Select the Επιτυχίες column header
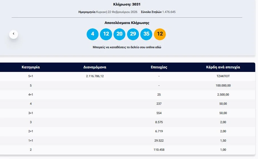The image size is (258, 159). 159,67
